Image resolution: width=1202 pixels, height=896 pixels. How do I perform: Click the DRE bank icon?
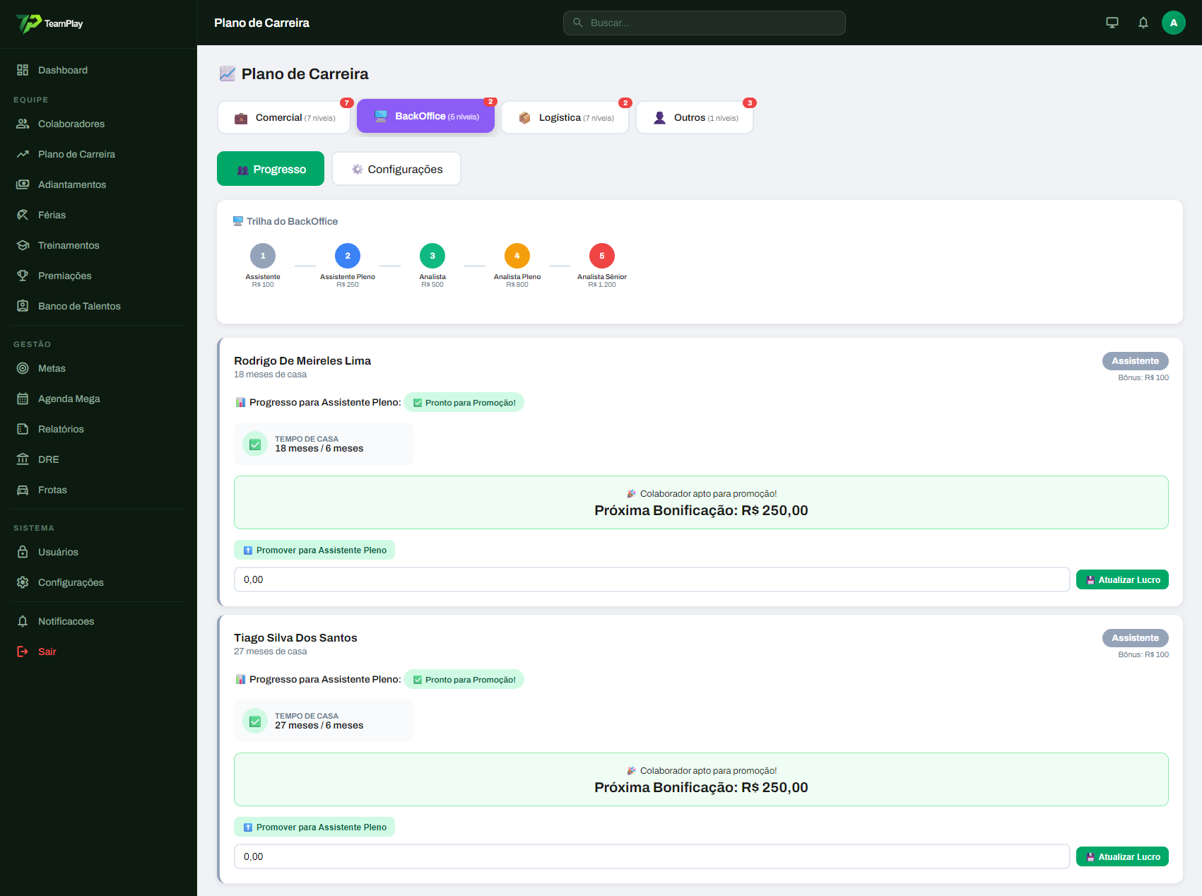coord(23,459)
